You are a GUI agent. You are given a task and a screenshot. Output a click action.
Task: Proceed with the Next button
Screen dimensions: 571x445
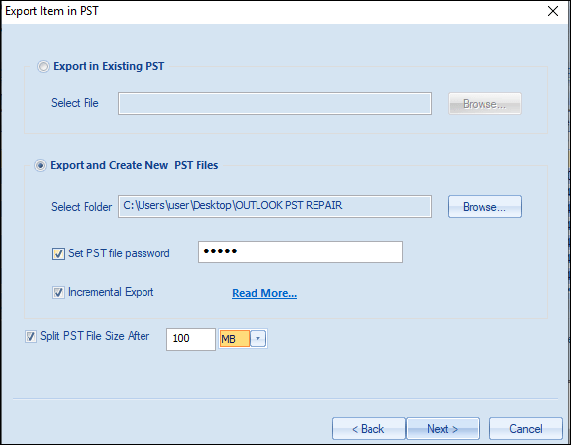coord(443,429)
